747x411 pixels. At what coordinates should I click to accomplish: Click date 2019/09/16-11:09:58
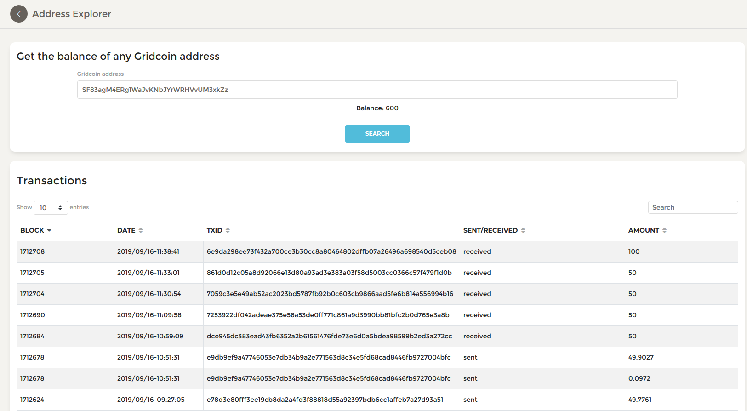pos(149,315)
